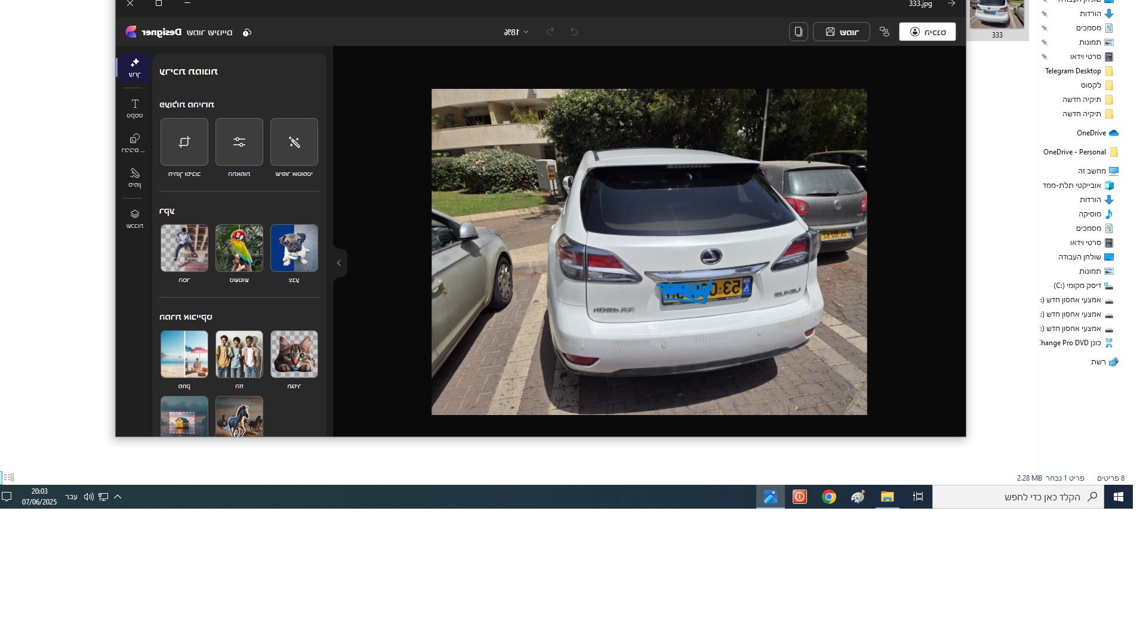The image size is (1146, 644).
Task: Collapse the editing side panel chevron
Action: pos(339,263)
